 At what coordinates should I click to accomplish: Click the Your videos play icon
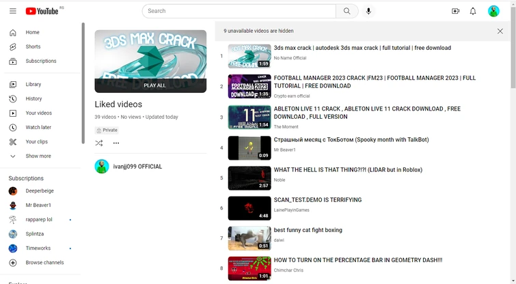pos(13,113)
